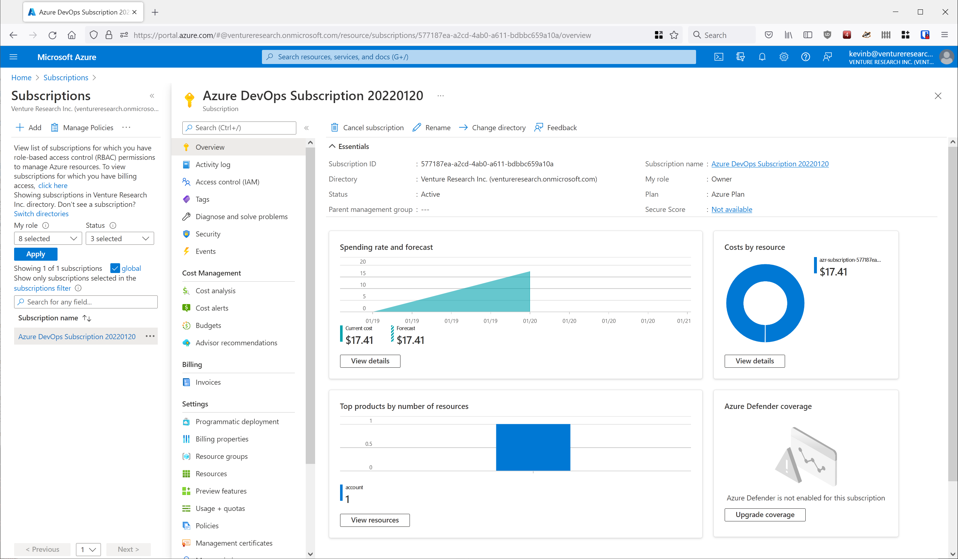Uncheck the global subscriptions filter checkbox
The width and height of the screenshot is (958, 559).
tap(115, 268)
